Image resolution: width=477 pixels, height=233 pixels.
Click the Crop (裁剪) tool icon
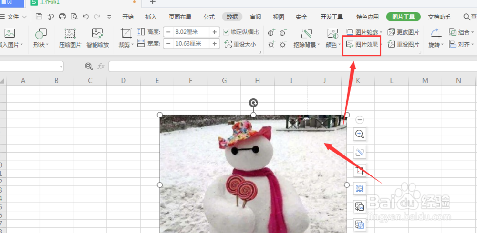[125, 33]
